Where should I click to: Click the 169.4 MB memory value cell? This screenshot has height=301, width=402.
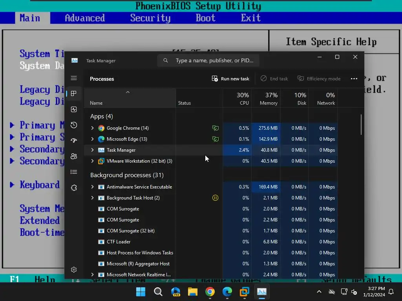(266, 187)
